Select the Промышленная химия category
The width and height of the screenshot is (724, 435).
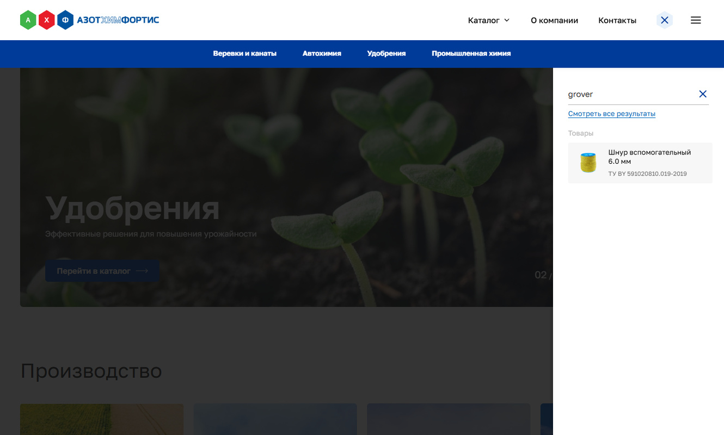pos(471,53)
